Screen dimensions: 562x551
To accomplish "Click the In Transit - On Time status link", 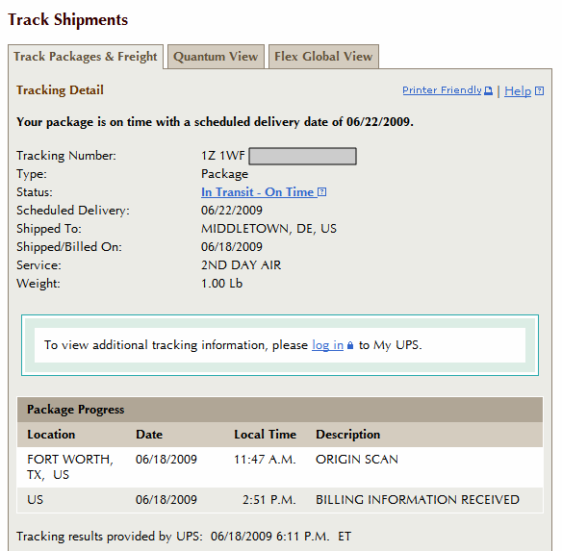I will point(257,192).
